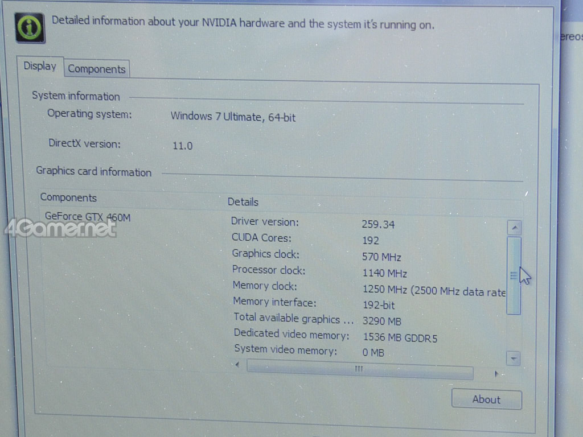This screenshot has height=437, width=583.
Task: Click the Windows 7 Ultimate, 64-bit text
Action: coord(233,117)
